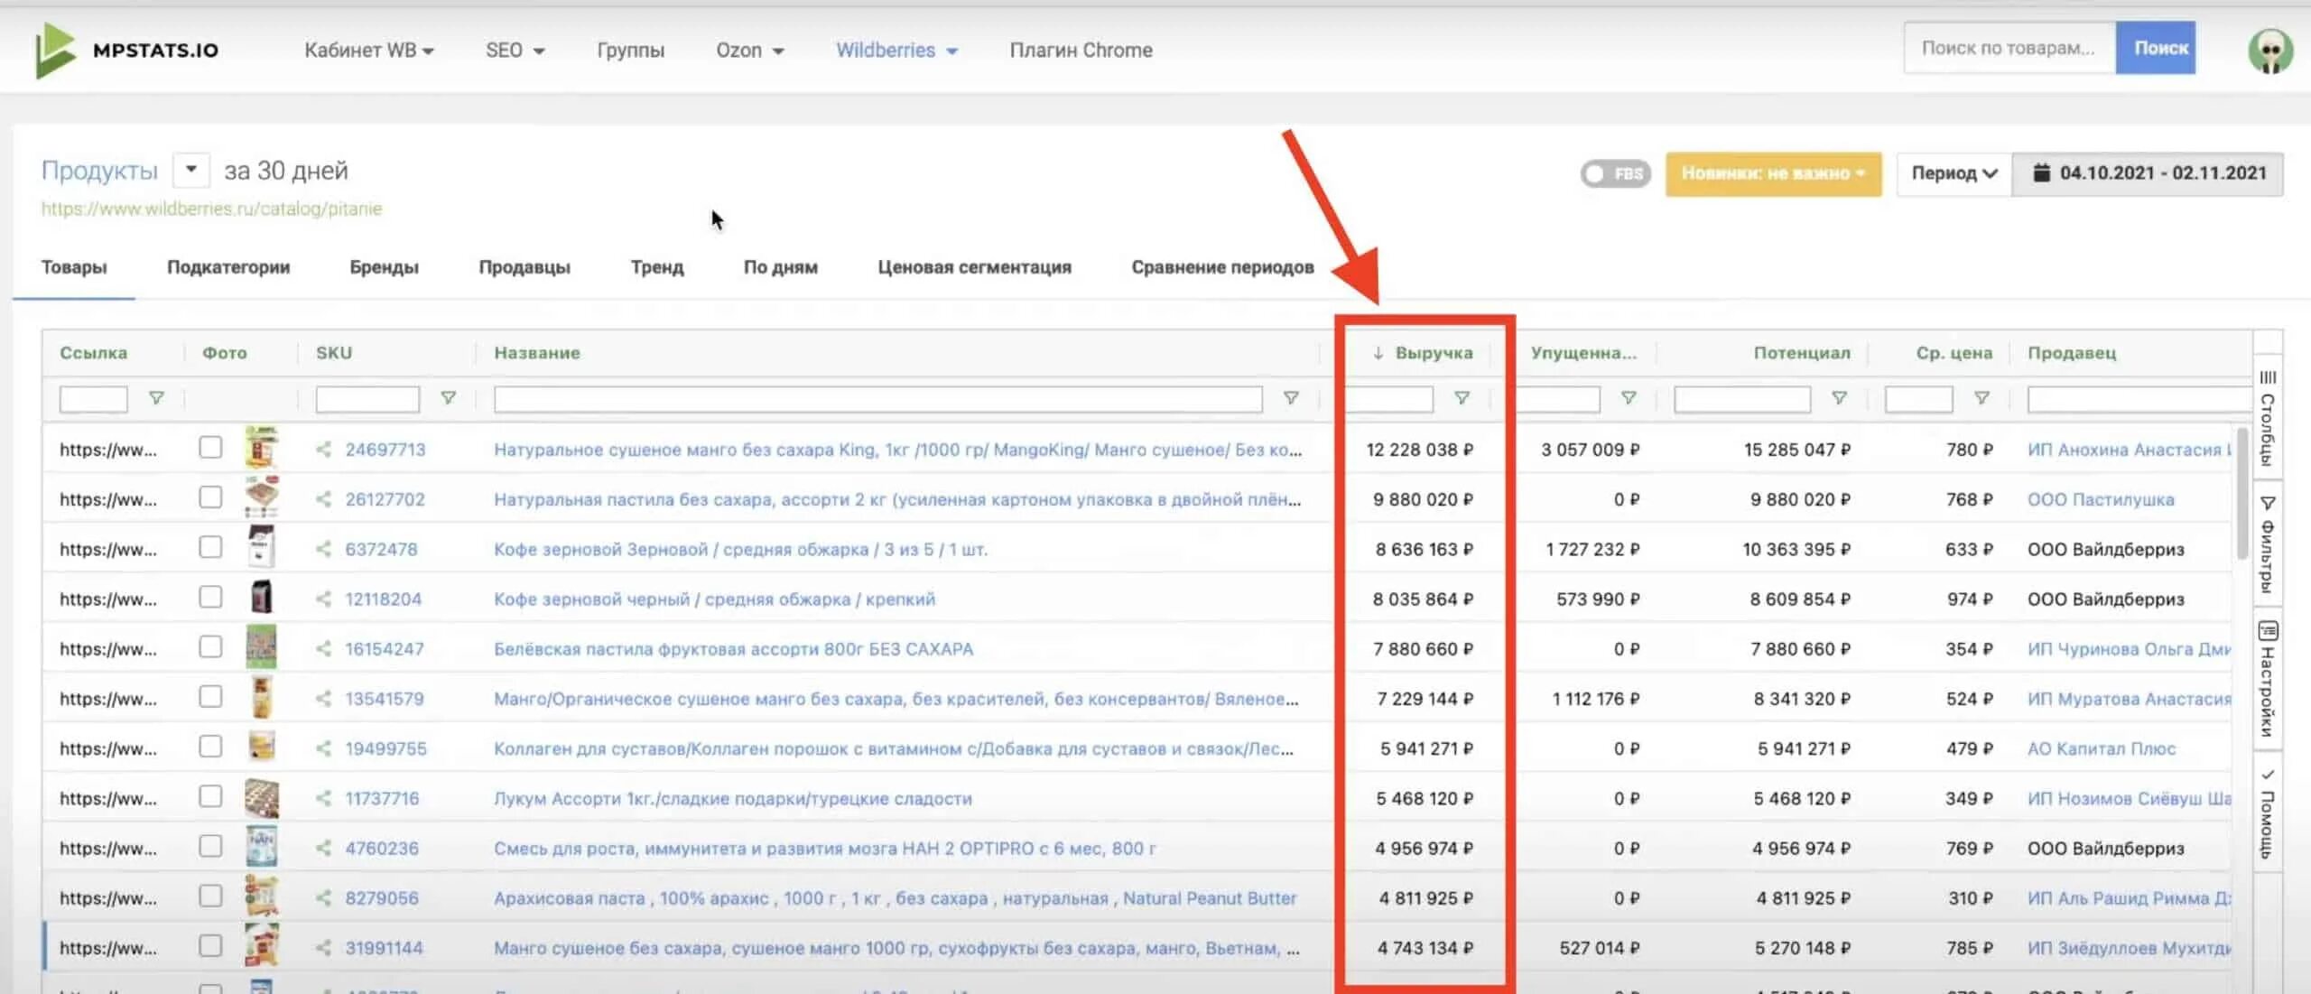Open the Настройки side panel

point(2268,679)
